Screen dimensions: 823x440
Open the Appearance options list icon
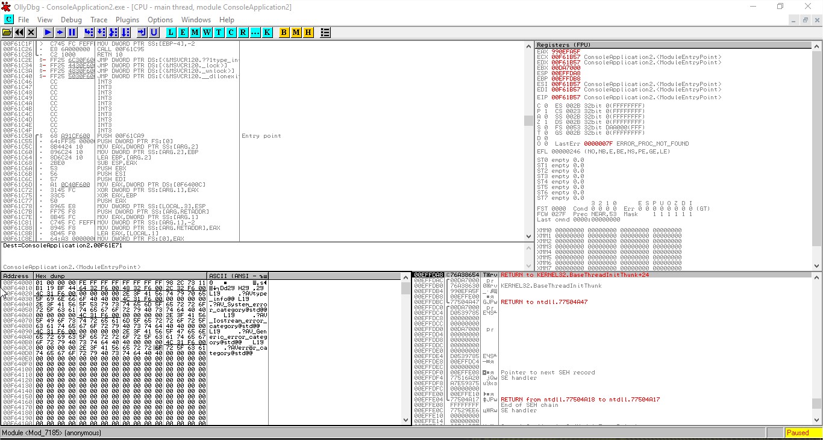[325, 33]
